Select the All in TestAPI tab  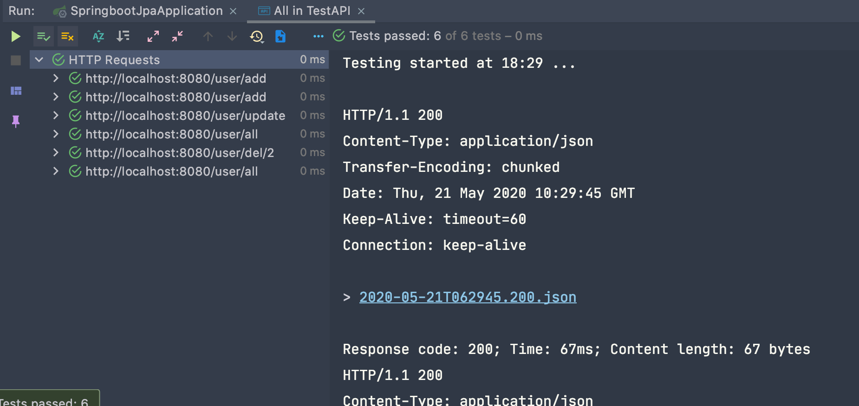point(312,11)
